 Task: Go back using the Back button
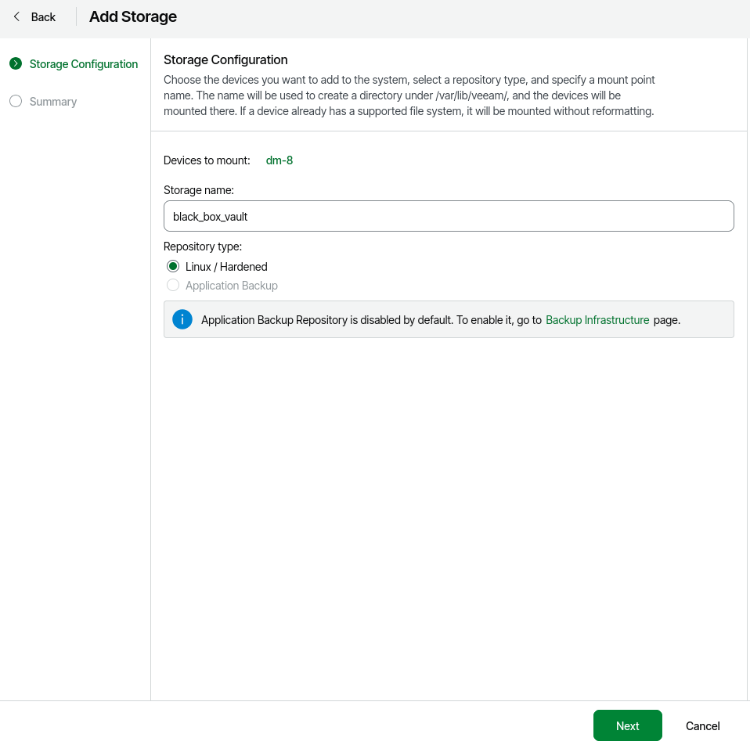[34, 16]
